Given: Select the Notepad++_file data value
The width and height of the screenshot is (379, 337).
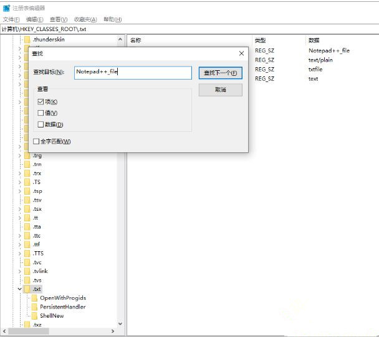Looking at the screenshot, I should [x=329, y=50].
